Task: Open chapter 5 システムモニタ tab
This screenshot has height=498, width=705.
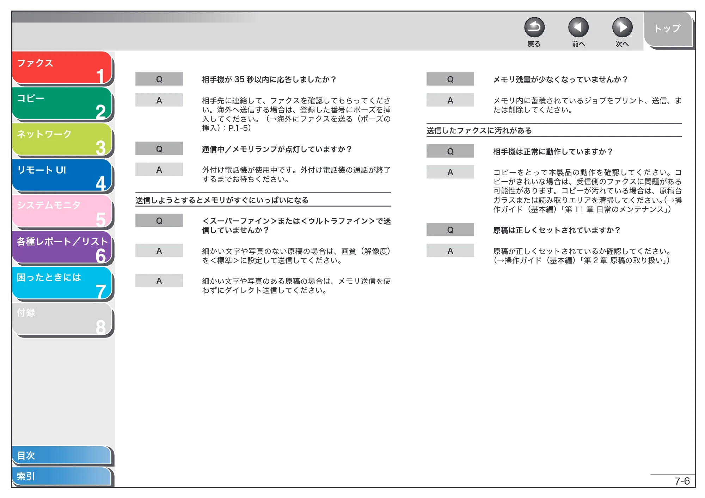Action: 62,211
